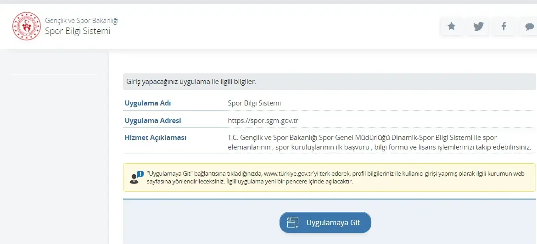Click the 'Giriş yapacağınız uygulama' heading bar
The height and width of the screenshot is (244, 537).
[x=330, y=82]
